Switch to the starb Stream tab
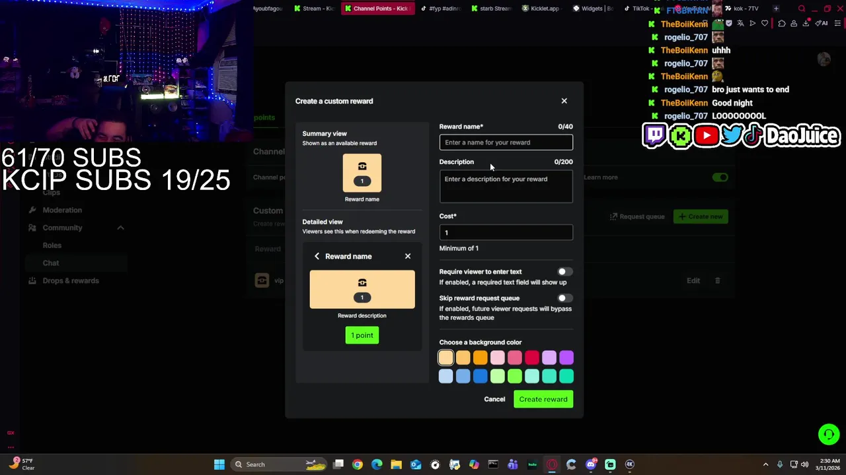Viewport: 846px width, 475px height. (x=490, y=9)
